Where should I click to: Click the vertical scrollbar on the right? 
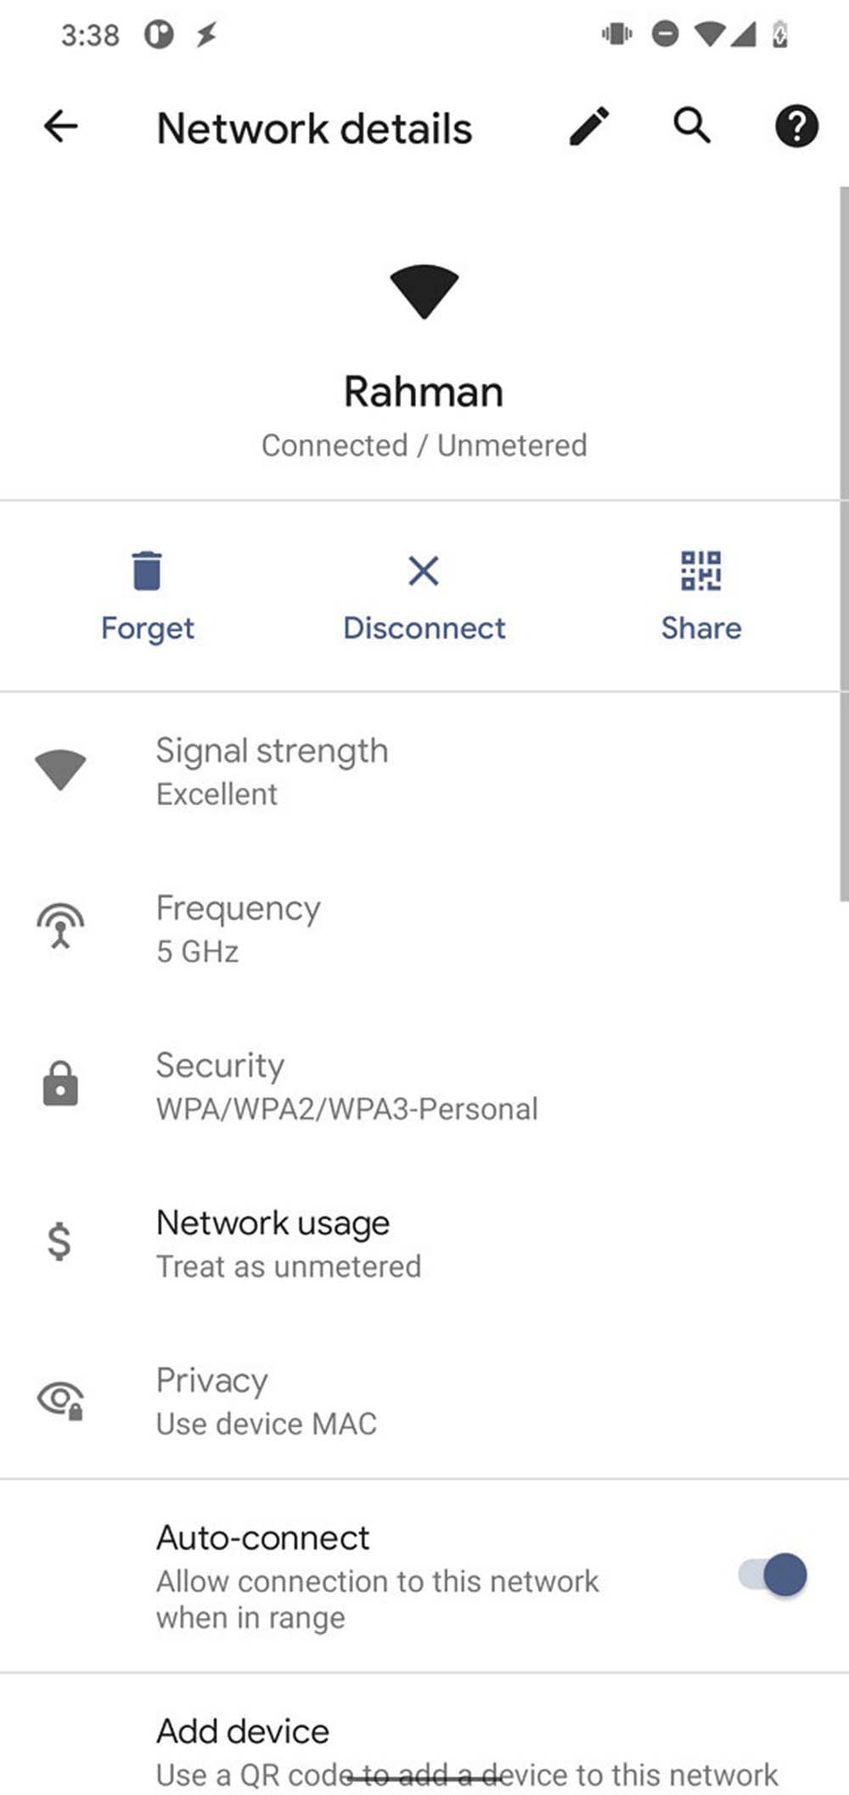pyautogui.click(x=843, y=544)
